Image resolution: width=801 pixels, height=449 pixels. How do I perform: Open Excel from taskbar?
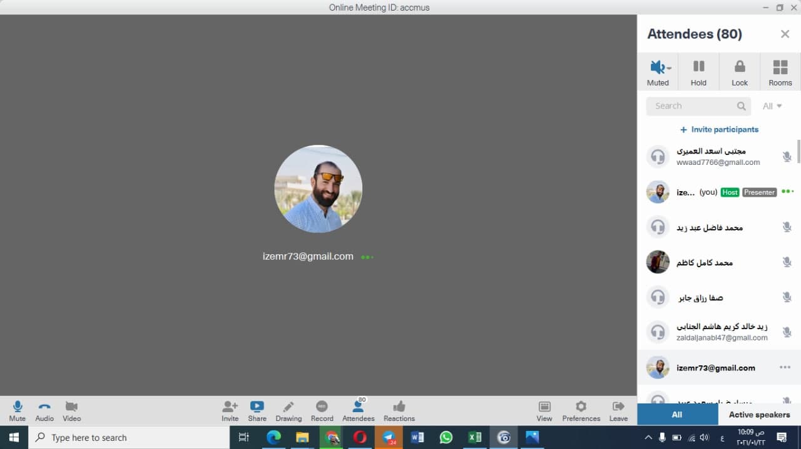(475, 437)
